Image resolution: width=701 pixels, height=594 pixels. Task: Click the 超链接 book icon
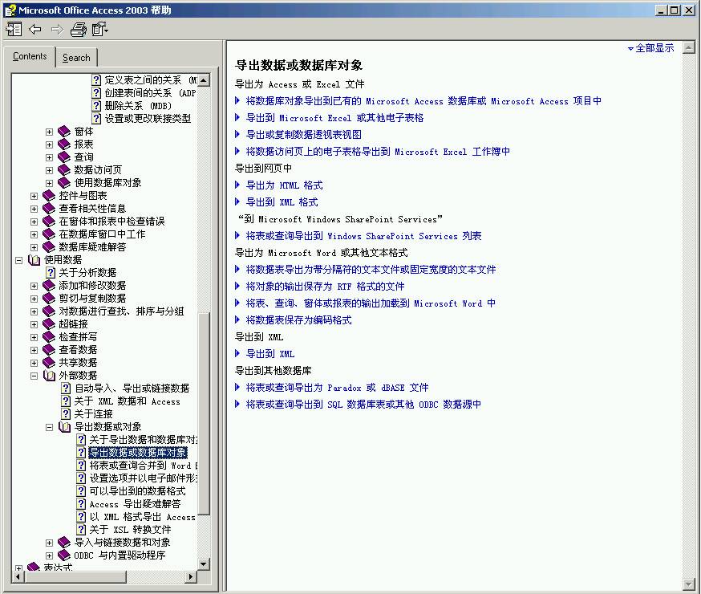[x=49, y=324]
